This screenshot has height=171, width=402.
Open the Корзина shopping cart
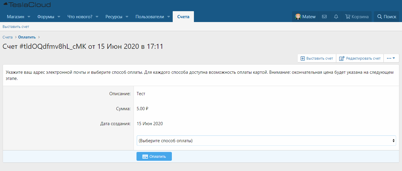[x=357, y=17]
